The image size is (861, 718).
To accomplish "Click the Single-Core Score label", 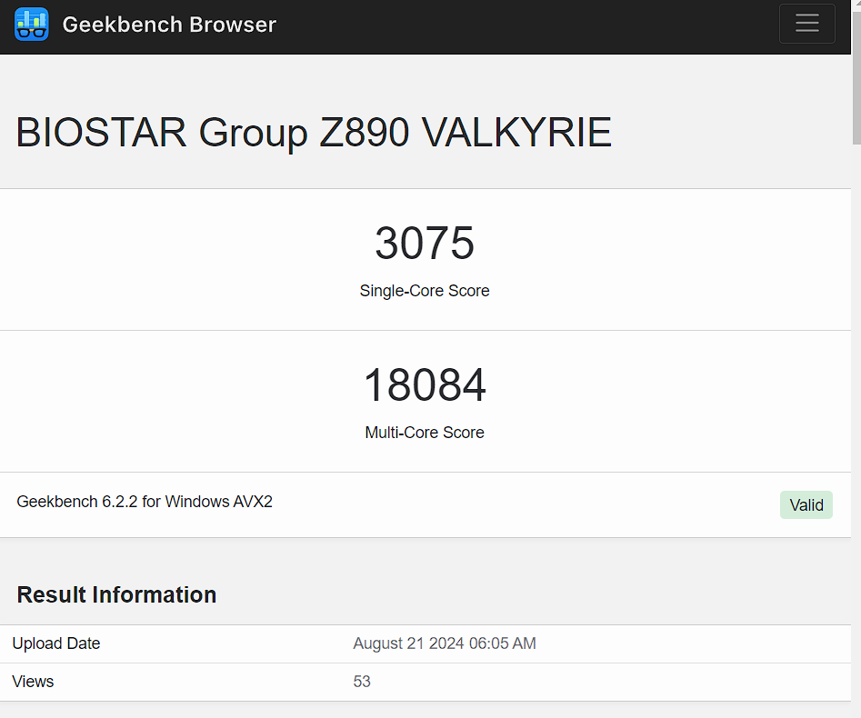I will (425, 291).
